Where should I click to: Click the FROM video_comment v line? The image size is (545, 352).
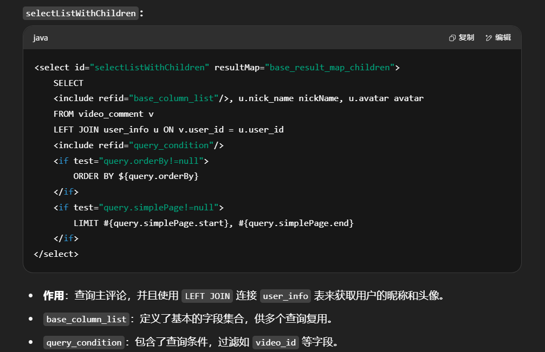coord(103,114)
